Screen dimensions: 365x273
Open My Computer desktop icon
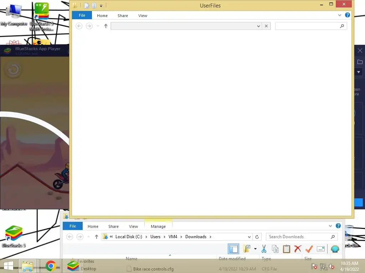pyautogui.click(x=14, y=15)
